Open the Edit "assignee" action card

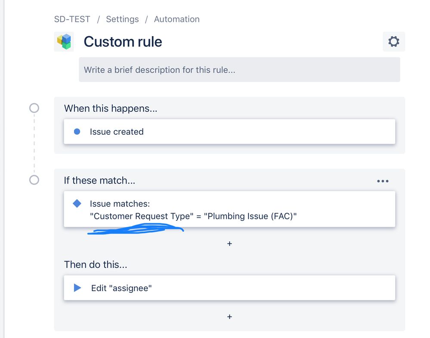click(229, 288)
